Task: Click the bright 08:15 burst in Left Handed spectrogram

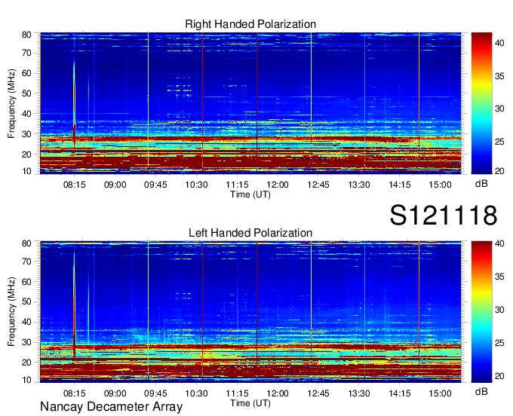Action: pyautogui.click(x=74, y=305)
